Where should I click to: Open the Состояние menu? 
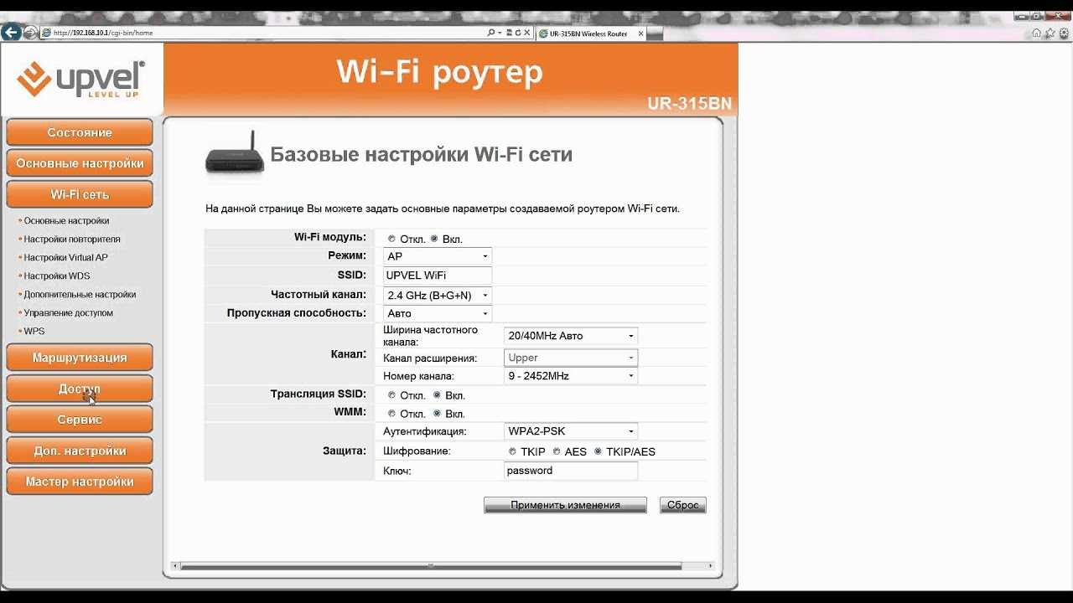click(80, 132)
